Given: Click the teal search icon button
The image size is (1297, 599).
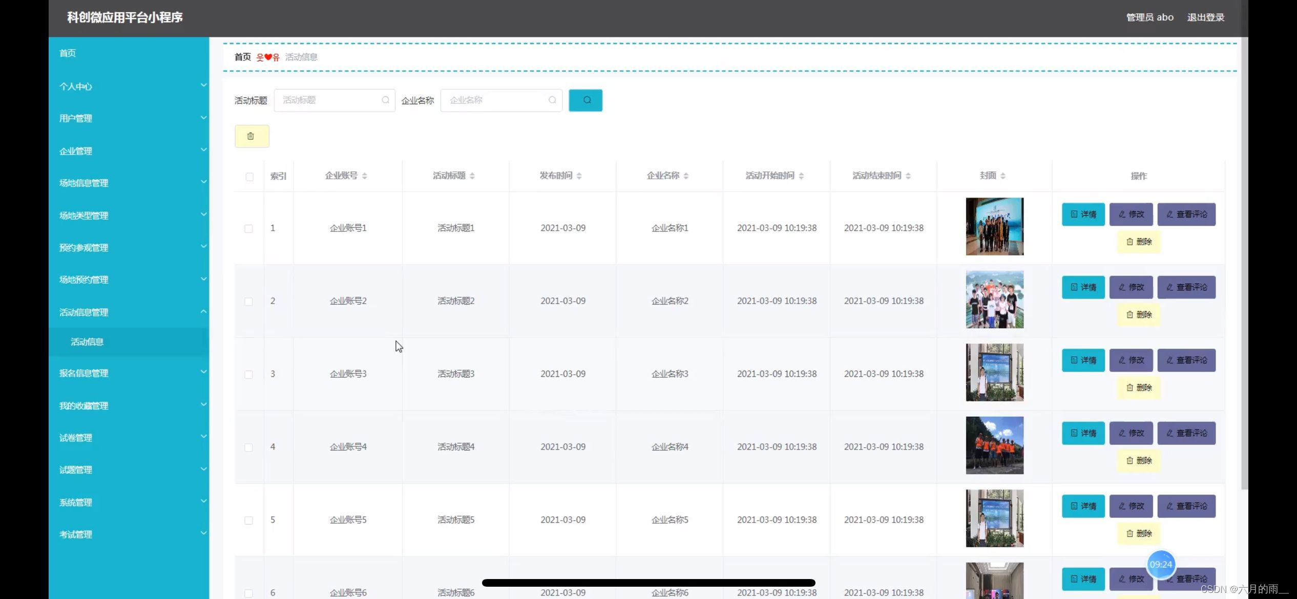Looking at the screenshot, I should [585, 100].
